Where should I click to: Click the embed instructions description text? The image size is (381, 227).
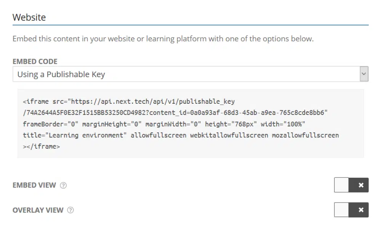tap(163, 39)
